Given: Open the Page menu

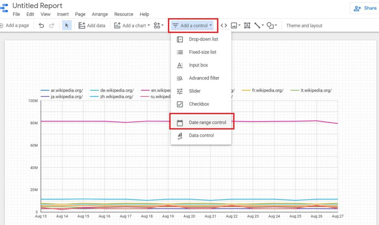Looking at the screenshot, I should coord(80,14).
